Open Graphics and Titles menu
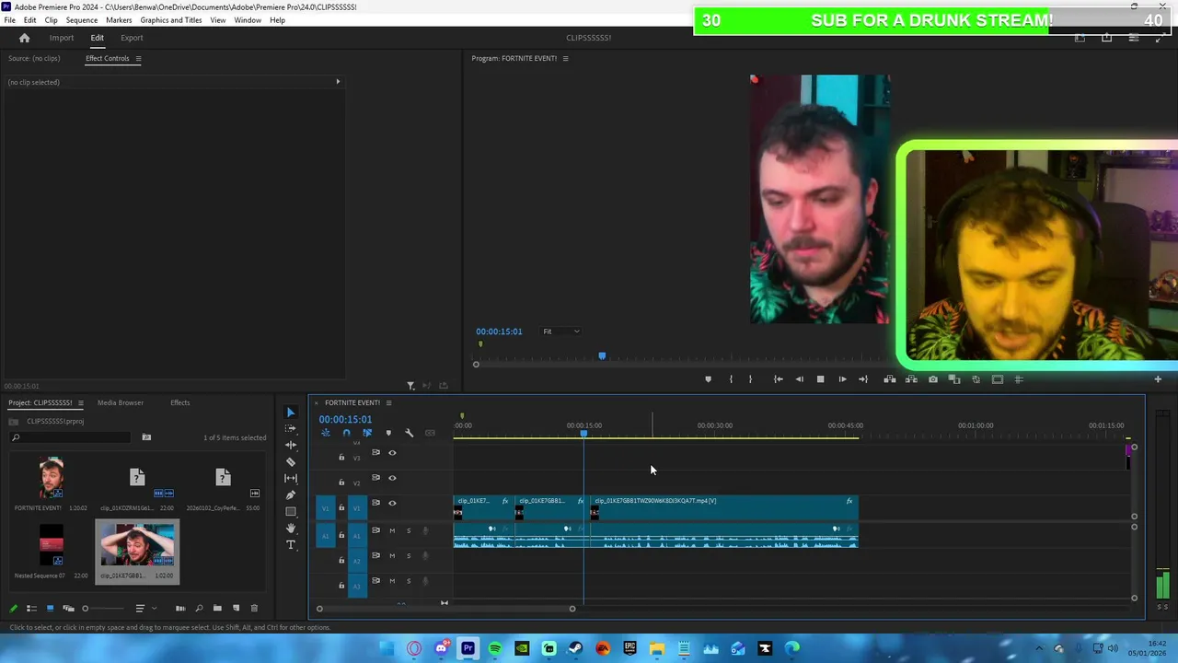The height and width of the screenshot is (663, 1178). 171,20
